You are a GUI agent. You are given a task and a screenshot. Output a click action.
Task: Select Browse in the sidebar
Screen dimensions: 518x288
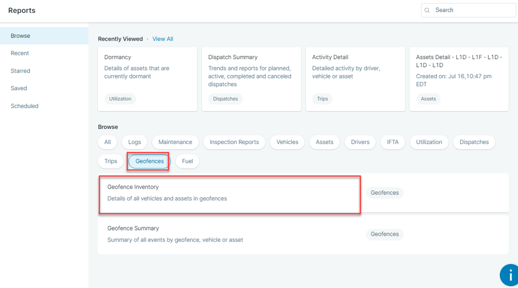(44, 36)
